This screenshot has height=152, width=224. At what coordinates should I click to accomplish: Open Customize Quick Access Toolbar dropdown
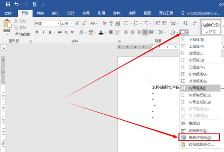point(43,5)
